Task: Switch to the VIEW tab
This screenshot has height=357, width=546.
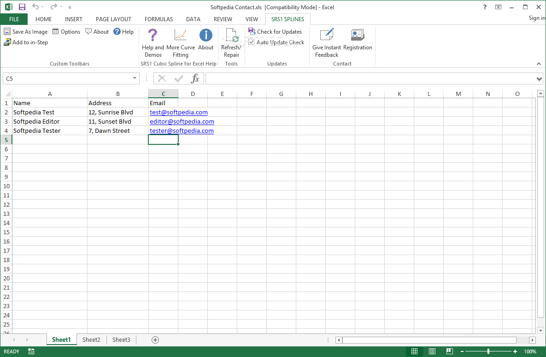Action: pos(252,19)
